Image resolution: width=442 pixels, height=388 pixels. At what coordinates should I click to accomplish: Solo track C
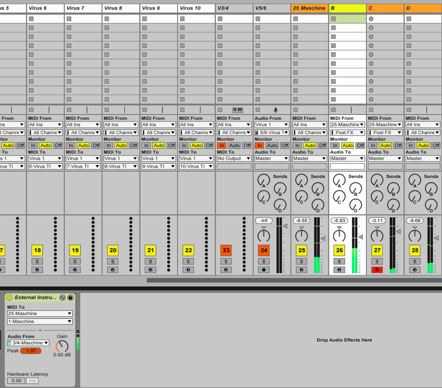(x=377, y=261)
